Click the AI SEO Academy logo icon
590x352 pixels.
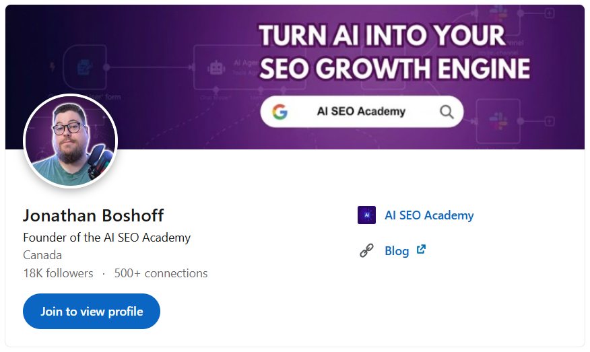tap(366, 215)
